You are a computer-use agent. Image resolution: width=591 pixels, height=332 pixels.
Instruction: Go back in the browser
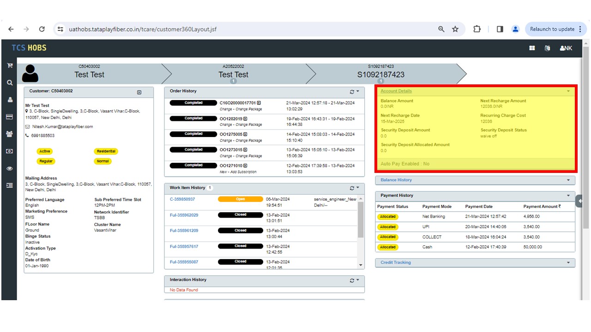pos(11,29)
